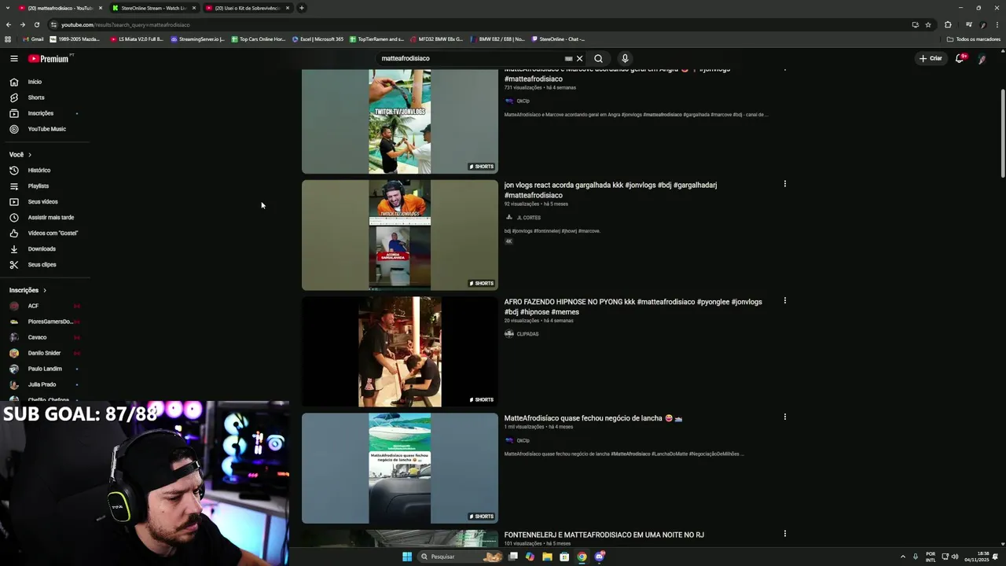
Task: Click the page's vertical scrollbar
Action: pos(1002,134)
